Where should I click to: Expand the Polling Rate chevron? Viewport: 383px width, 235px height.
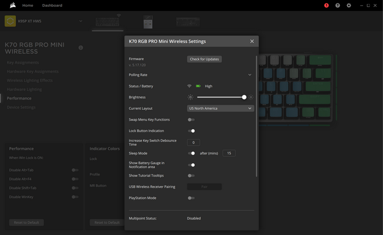pyautogui.click(x=250, y=75)
